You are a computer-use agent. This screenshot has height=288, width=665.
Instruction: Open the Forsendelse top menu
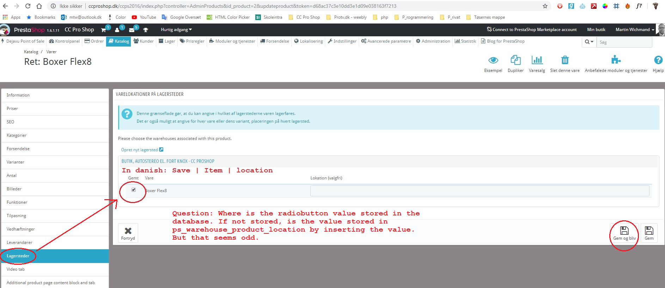[275, 41]
